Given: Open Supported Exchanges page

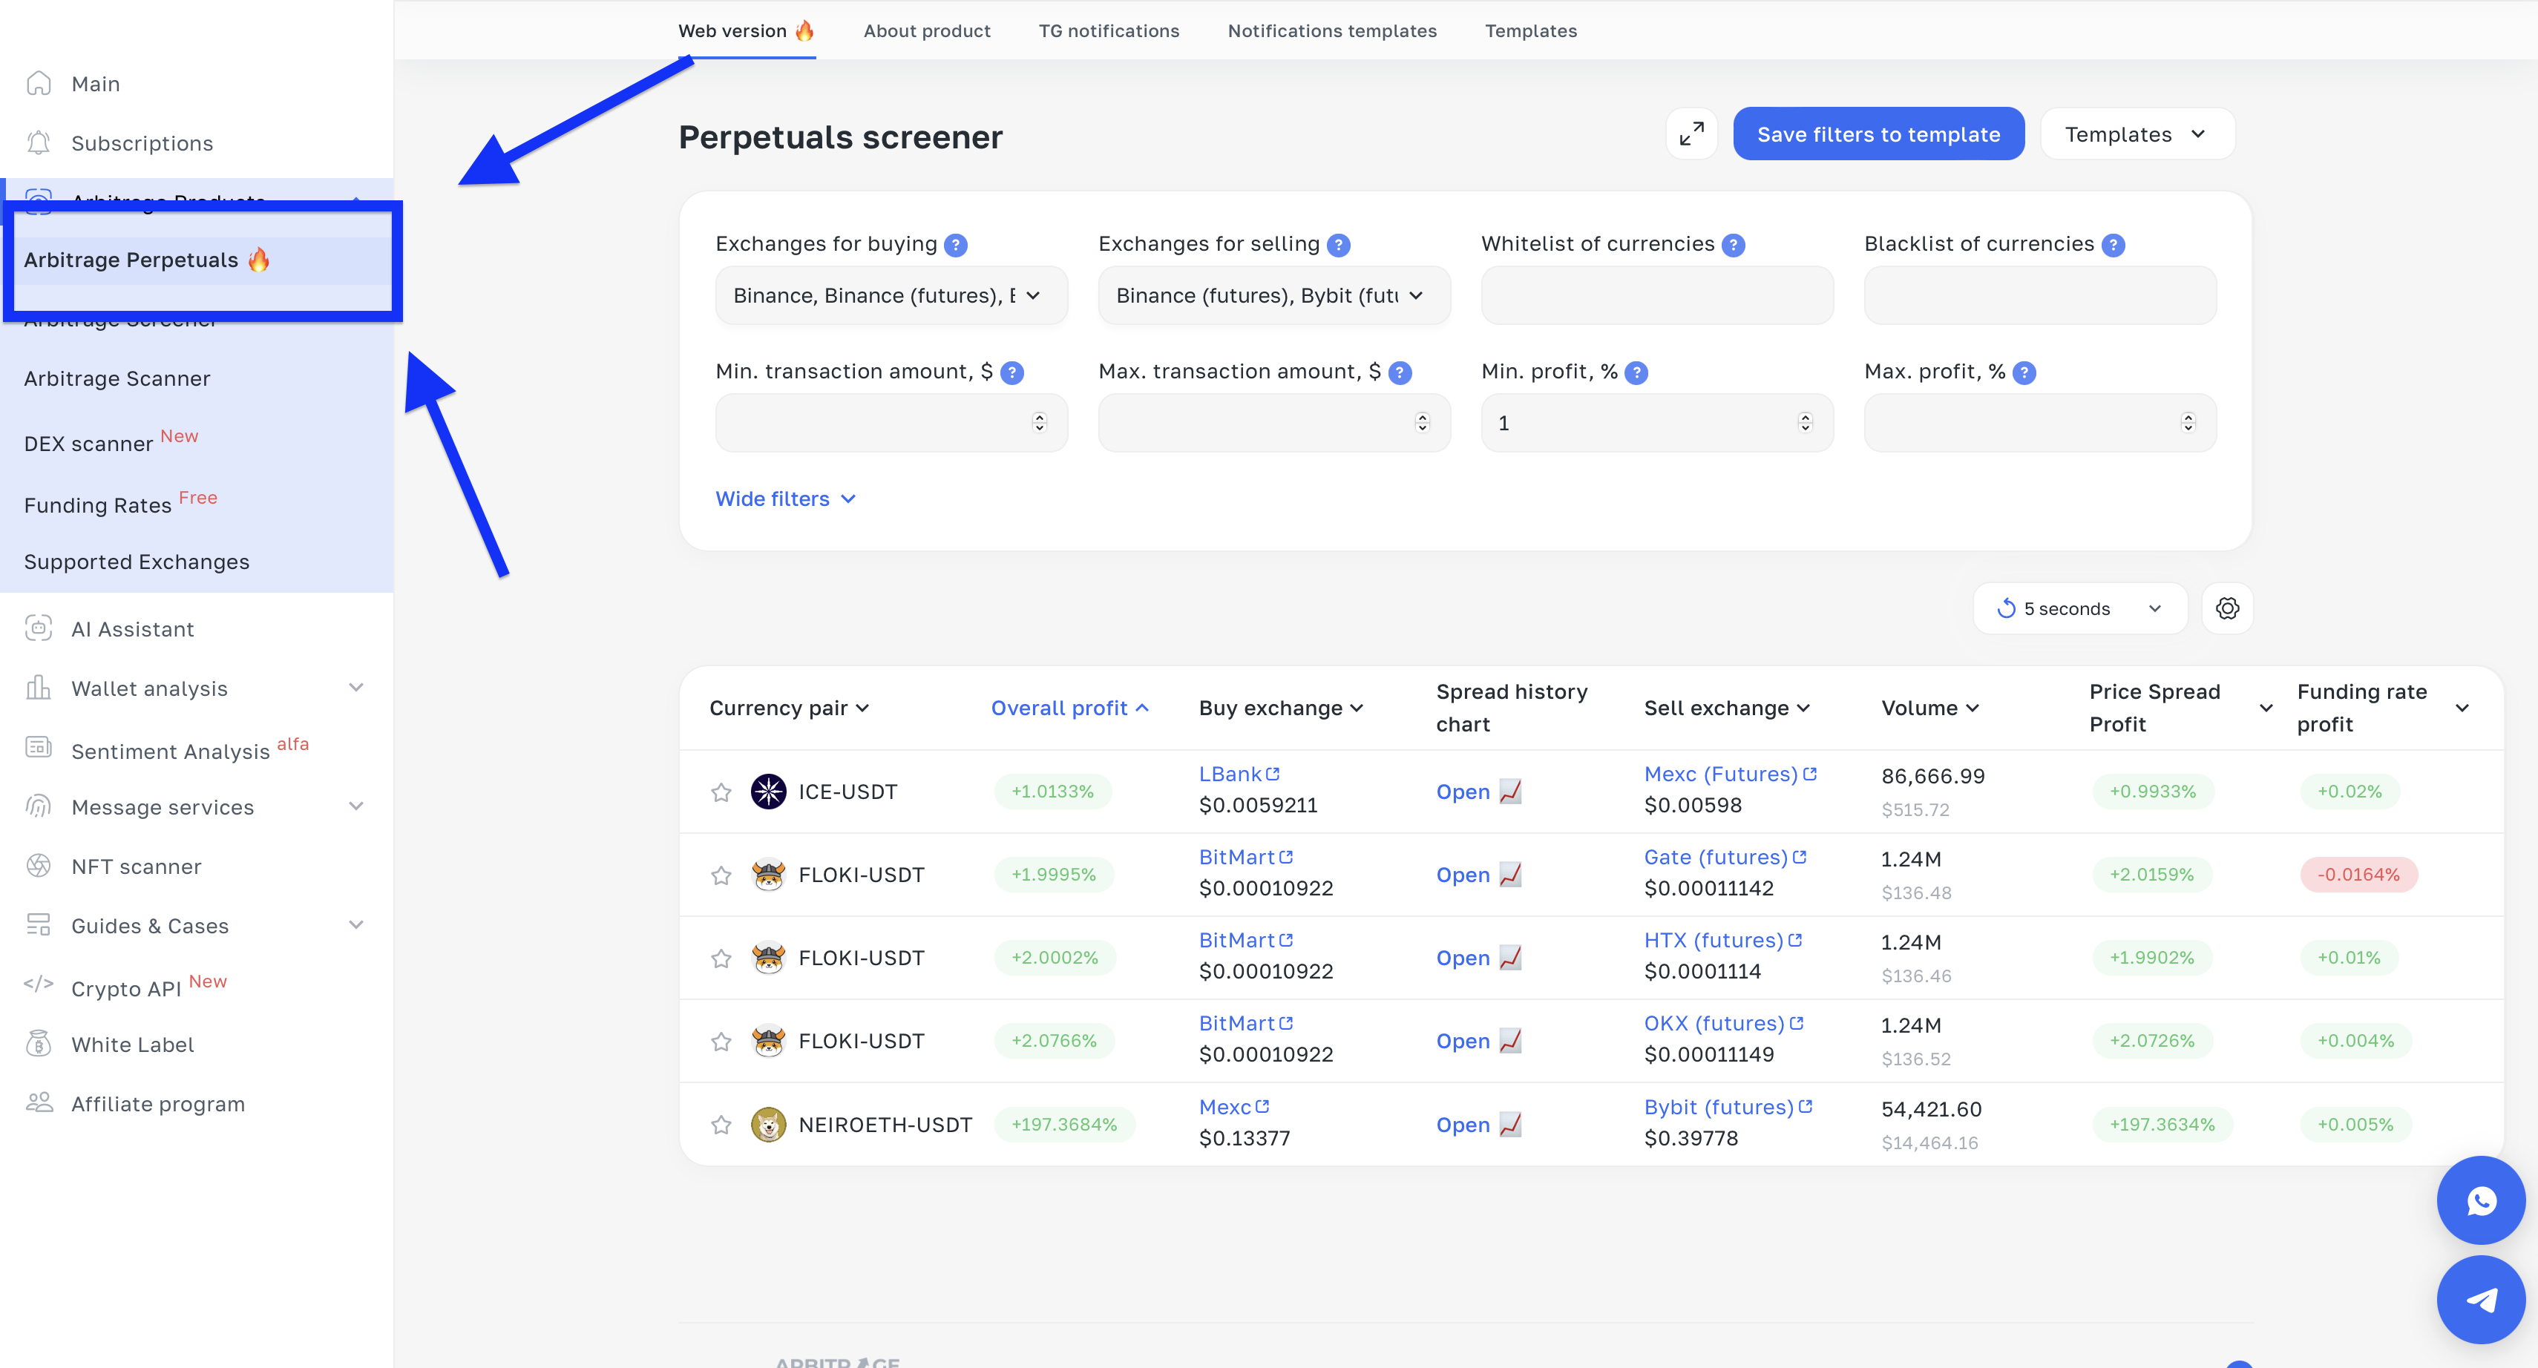Looking at the screenshot, I should point(137,562).
